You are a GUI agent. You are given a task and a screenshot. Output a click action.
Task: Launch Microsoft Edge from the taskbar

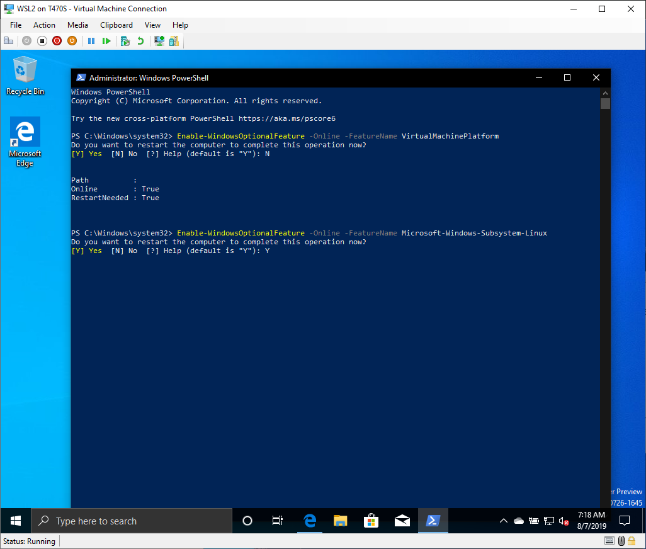coord(309,521)
